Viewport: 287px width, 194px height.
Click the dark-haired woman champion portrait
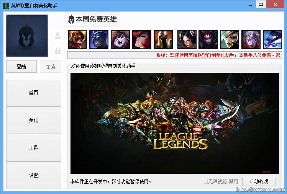coord(187,39)
